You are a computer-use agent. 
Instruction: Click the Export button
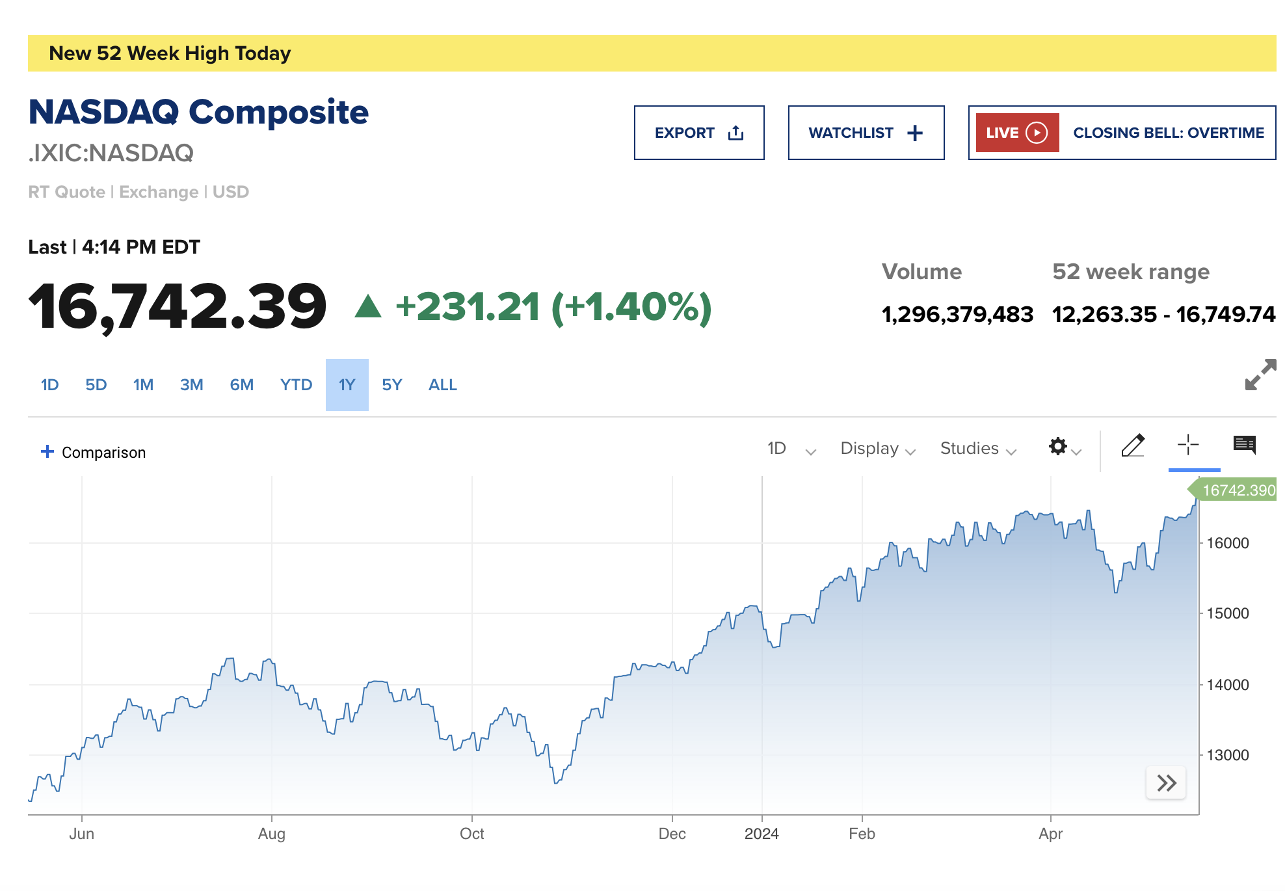(x=699, y=133)
